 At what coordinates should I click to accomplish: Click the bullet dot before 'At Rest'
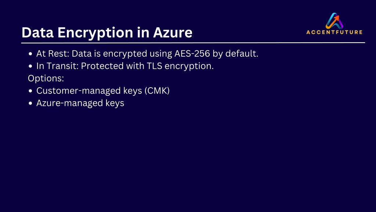[x=30, y=54]
